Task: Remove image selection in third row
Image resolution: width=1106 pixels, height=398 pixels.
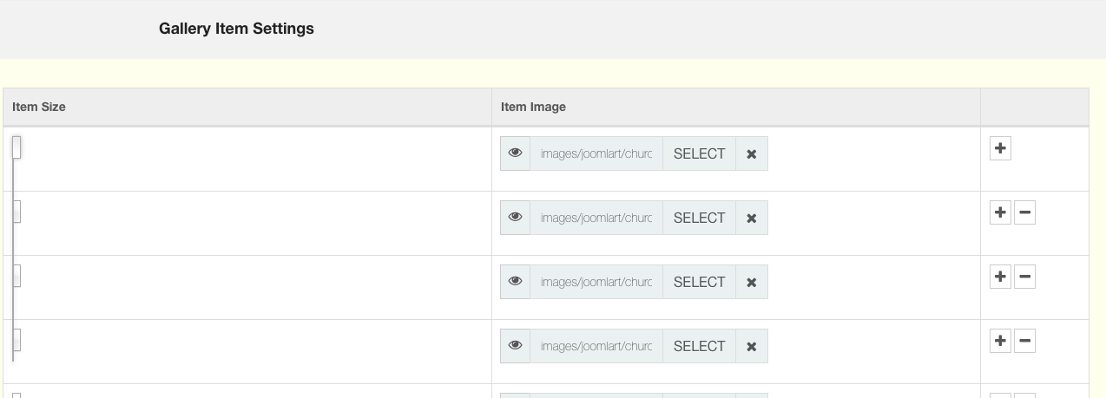Action: click(x=752, y=282)
